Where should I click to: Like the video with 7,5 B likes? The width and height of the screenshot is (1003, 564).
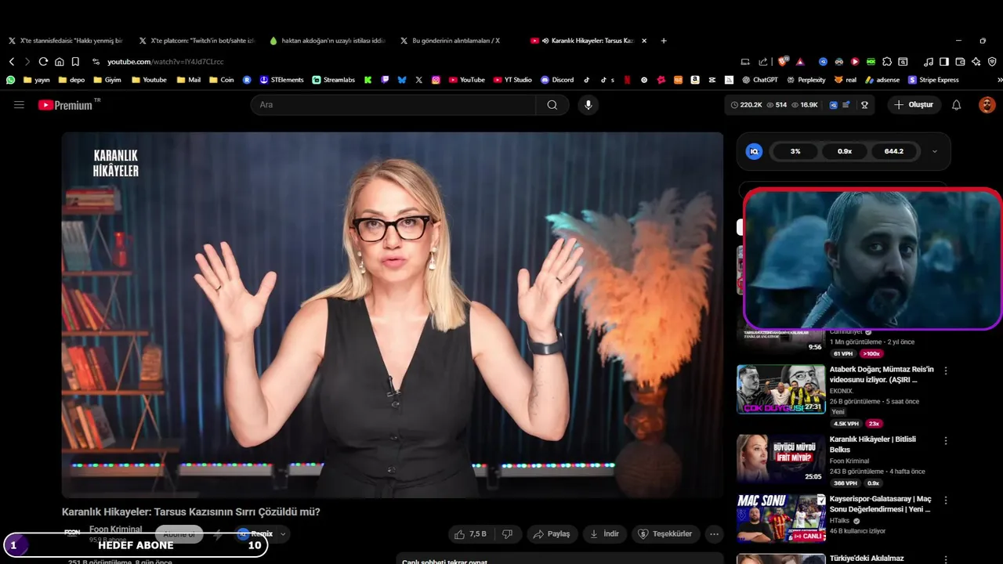[x=471, y=533]
